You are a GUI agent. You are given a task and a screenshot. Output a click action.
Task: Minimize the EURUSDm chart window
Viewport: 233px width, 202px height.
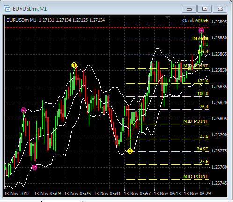pos(189,9)
